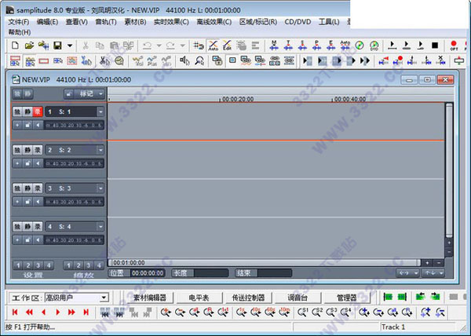The height and width of the screenshot is (336, 471).
Task: Click setup preset 1 button
Action: 18,265
